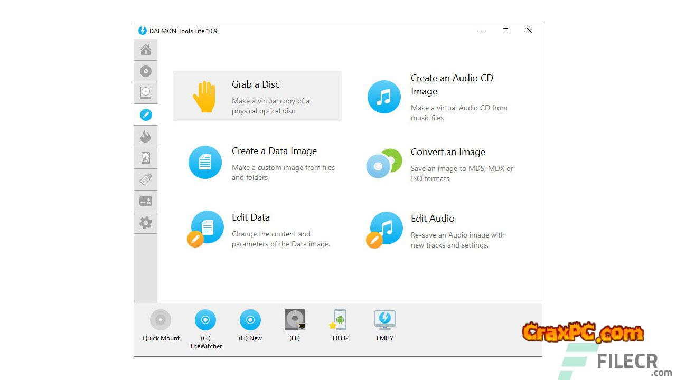Image resolution: width=676 pixels, height=380 pixels.
Task: Open the virtual hard disk sidebar section
Action: coord(146,158)
